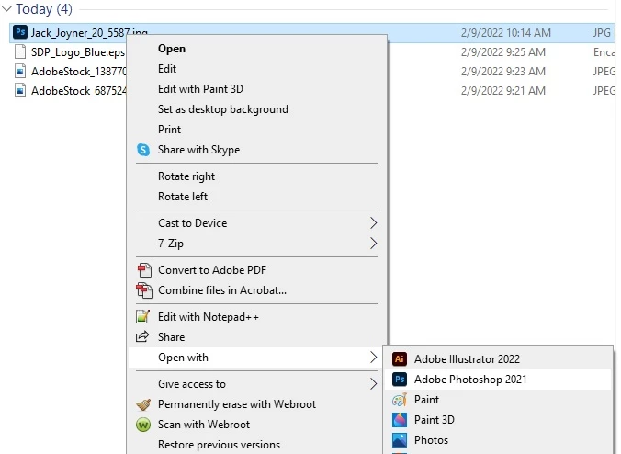Click the image icon of AdobeStock_68752 file
621x454 pixels.
tap(20, 91)
